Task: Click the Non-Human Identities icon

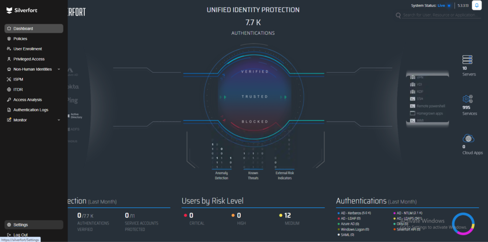Action: (9, 69)
